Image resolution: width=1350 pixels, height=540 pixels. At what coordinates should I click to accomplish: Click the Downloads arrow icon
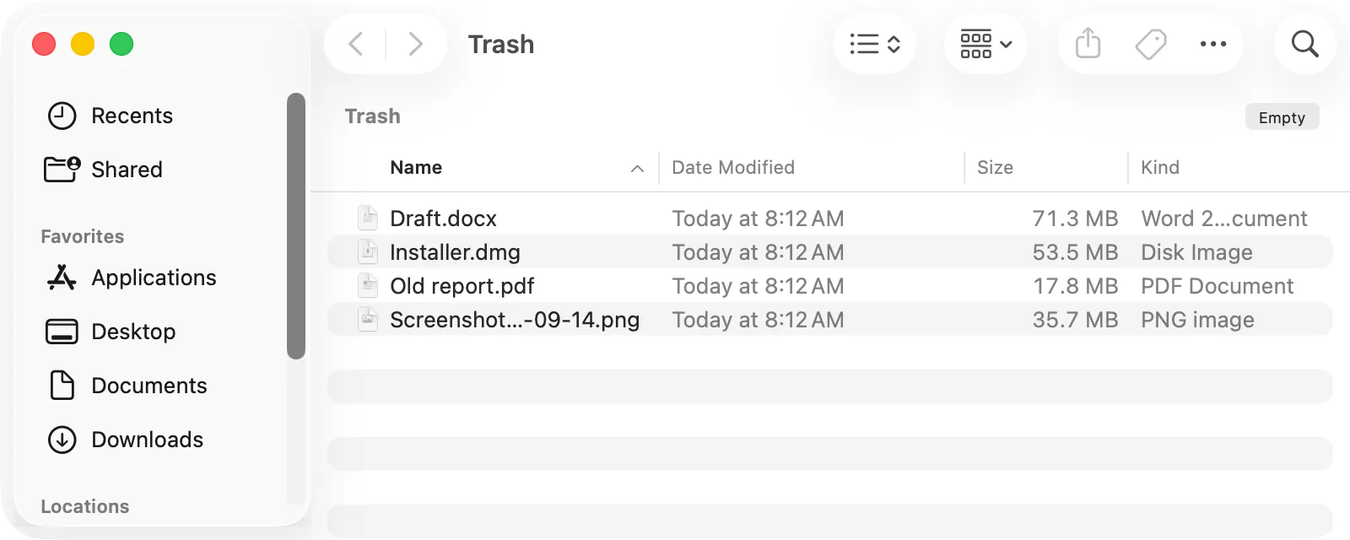[62, 440]
